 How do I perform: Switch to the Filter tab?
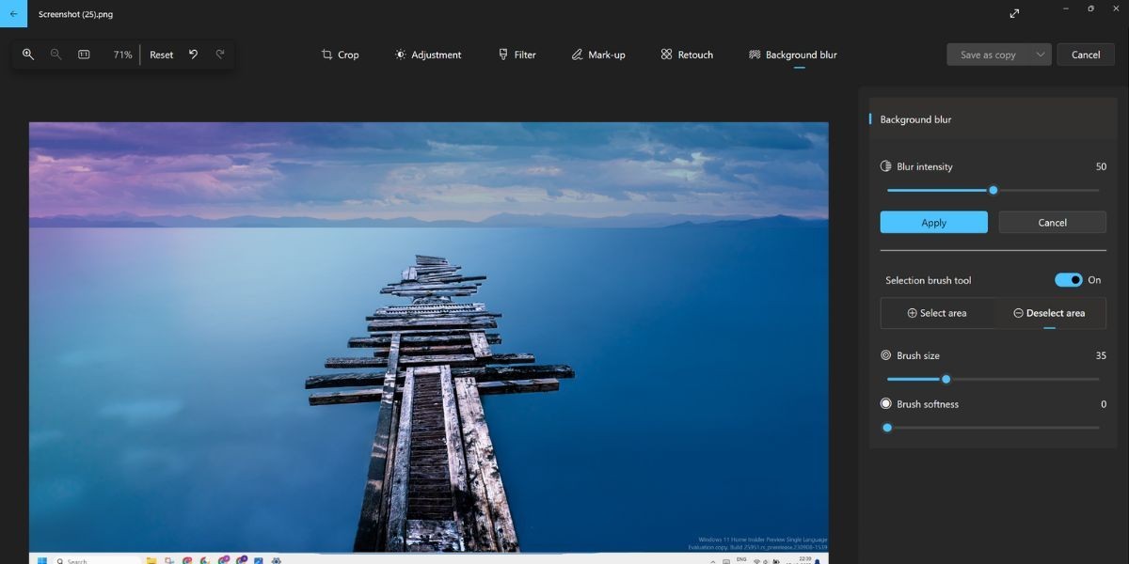coord(517,55)
